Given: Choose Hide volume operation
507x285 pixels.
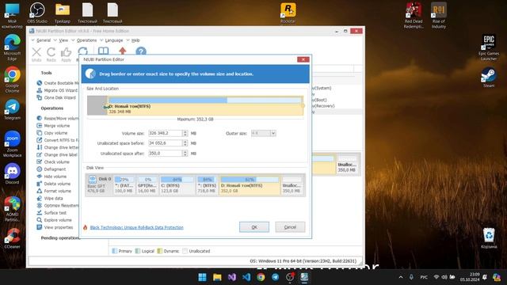Looking at the screenshot, I should click(51, 177).
